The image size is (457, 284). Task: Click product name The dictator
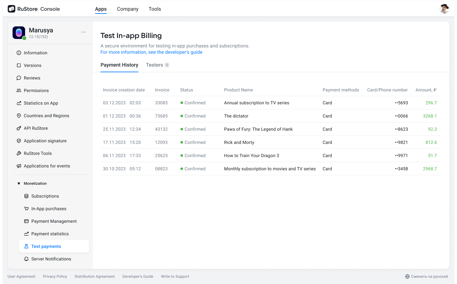[x=236, y=116]
